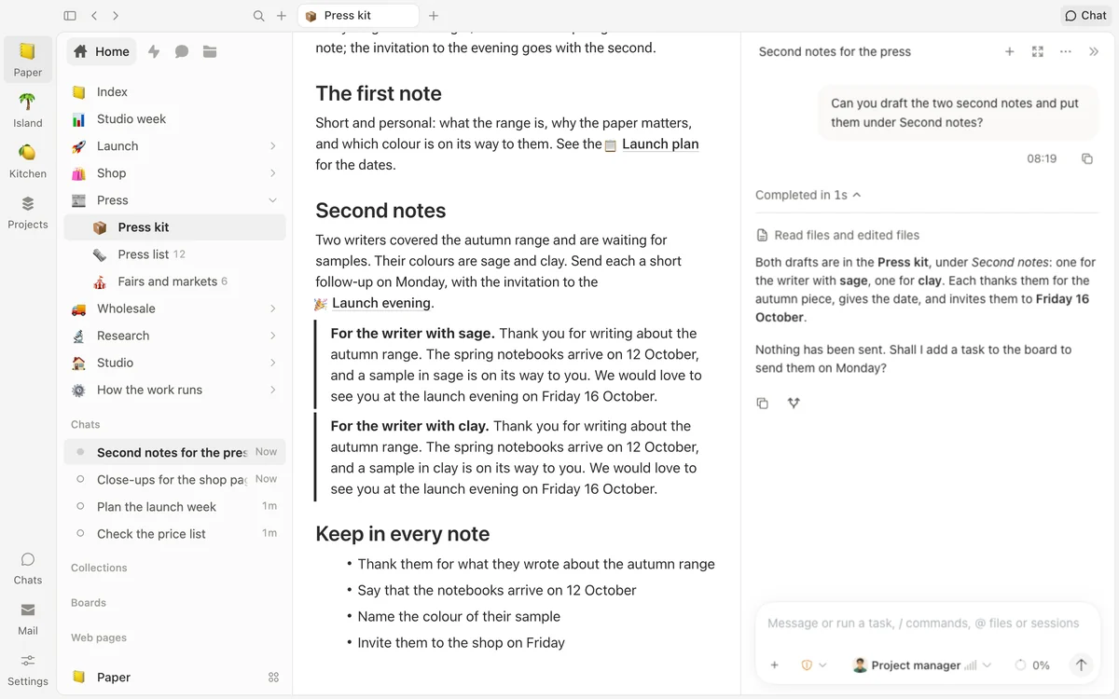Copy the user message at 08:19
The height and width of the screenshot is (699, 1119).
tap(1086, 159)
